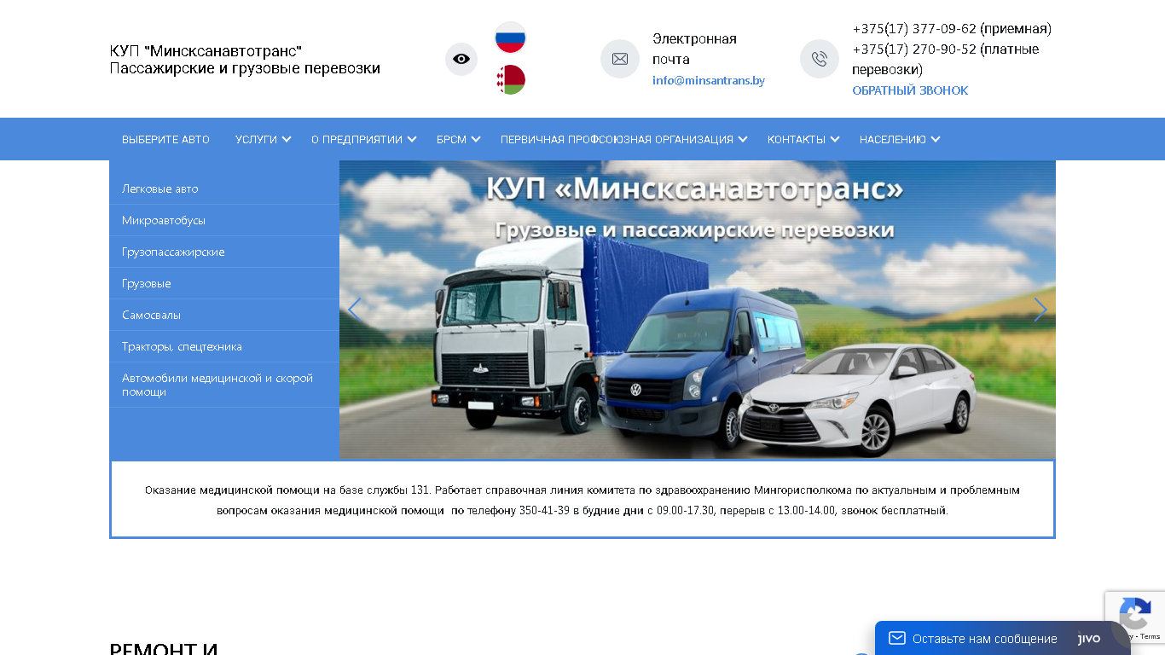The image size is (1165, 655).
Task: Click Обратный звонок callback link
Action: coord(910,90)
